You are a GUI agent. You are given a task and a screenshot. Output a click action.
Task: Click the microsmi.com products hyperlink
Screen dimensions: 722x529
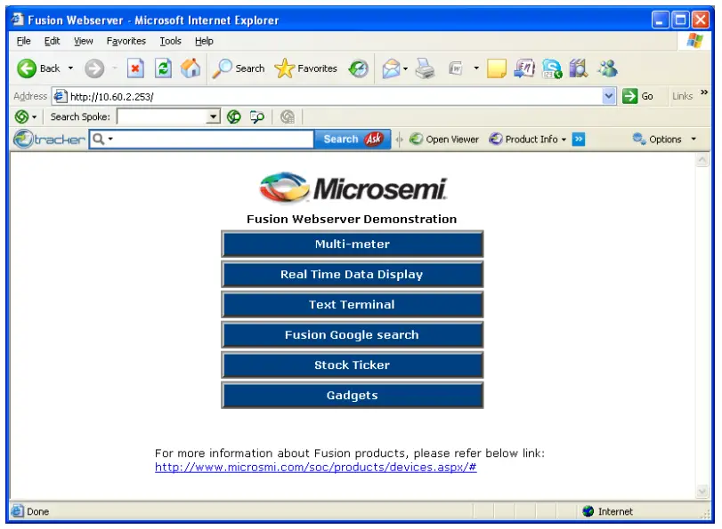(315, 467)
